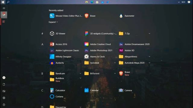Screen dimensions: 193x108
Task: Open the taskbar search magnifier
Action: click(8, 2)
